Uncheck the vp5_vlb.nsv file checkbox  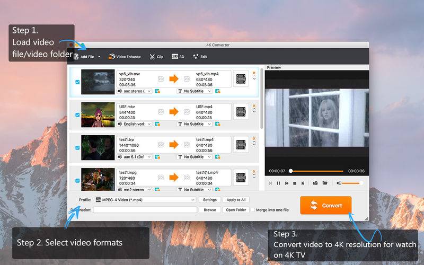point(77,82)
